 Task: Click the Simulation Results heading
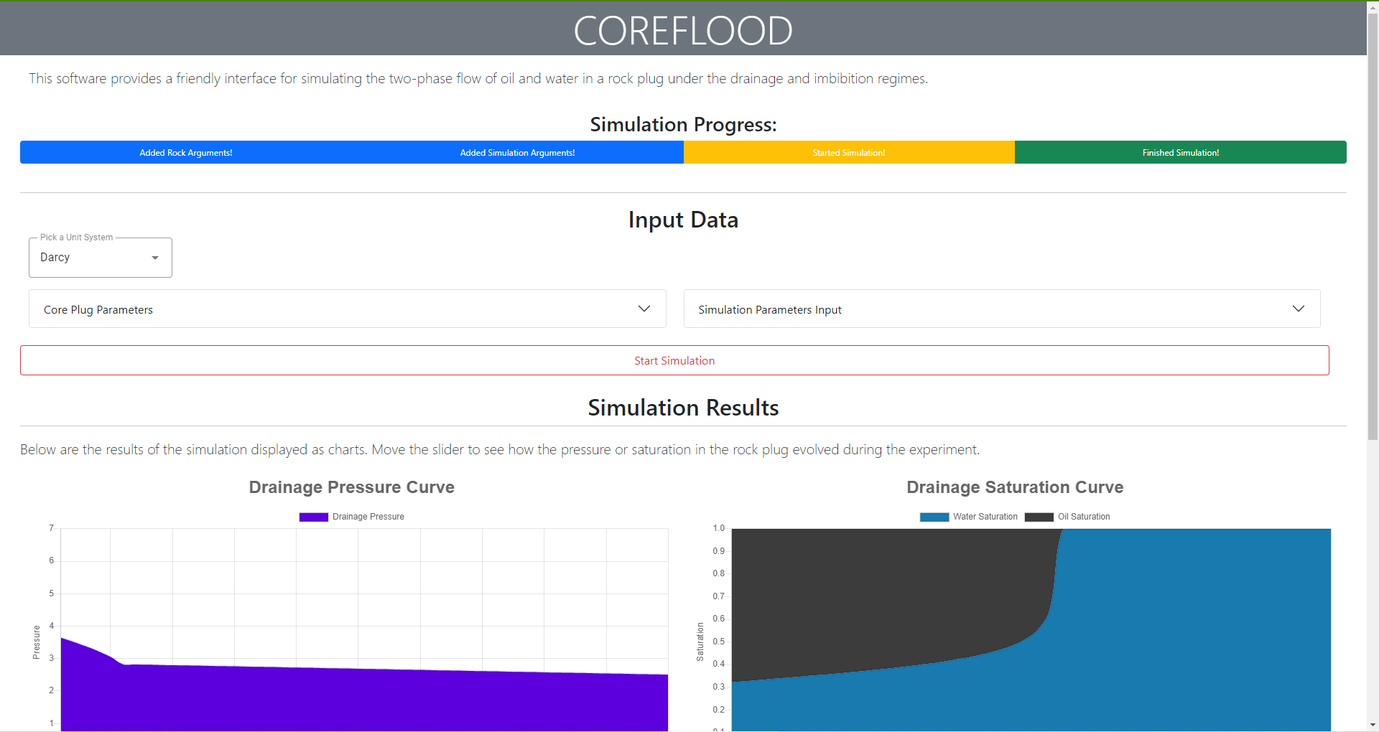(683, 408)
